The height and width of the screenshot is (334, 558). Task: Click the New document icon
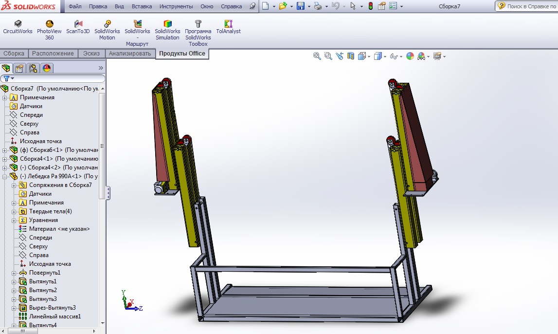coord(266,6)
